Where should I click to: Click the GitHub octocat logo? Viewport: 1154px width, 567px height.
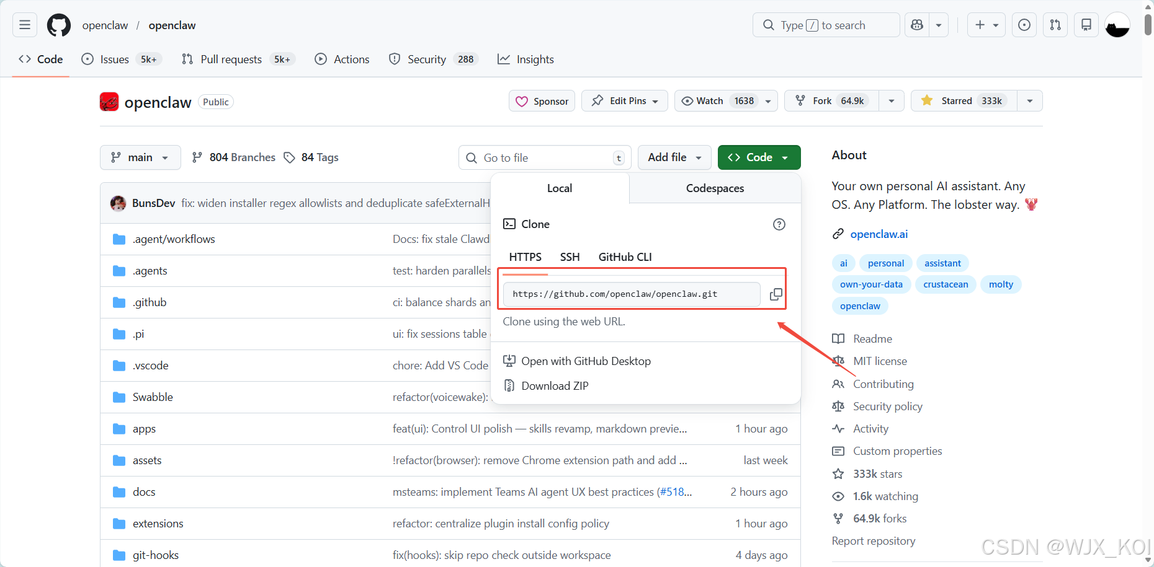[x=59, y=25]
